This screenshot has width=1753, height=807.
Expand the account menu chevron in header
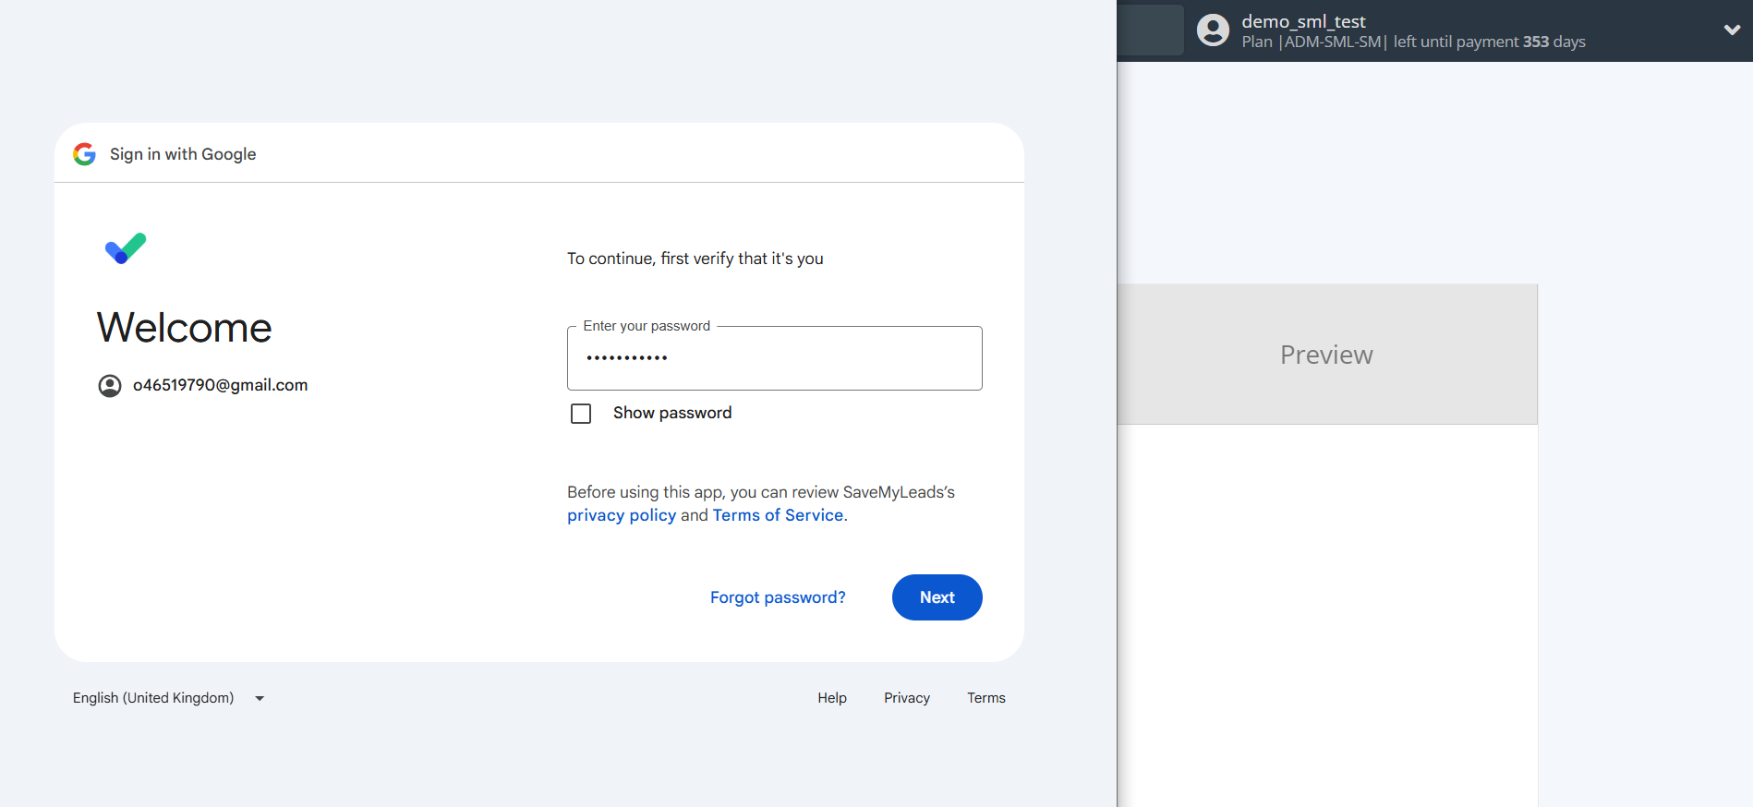pos(1732,30)
